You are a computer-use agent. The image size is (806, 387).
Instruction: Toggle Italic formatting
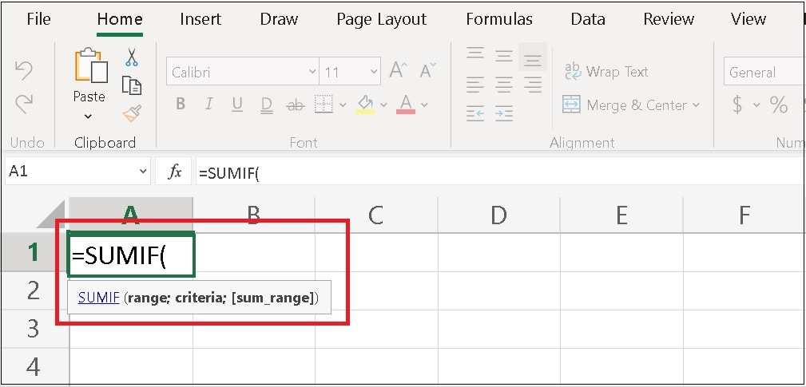coord(208,105)
